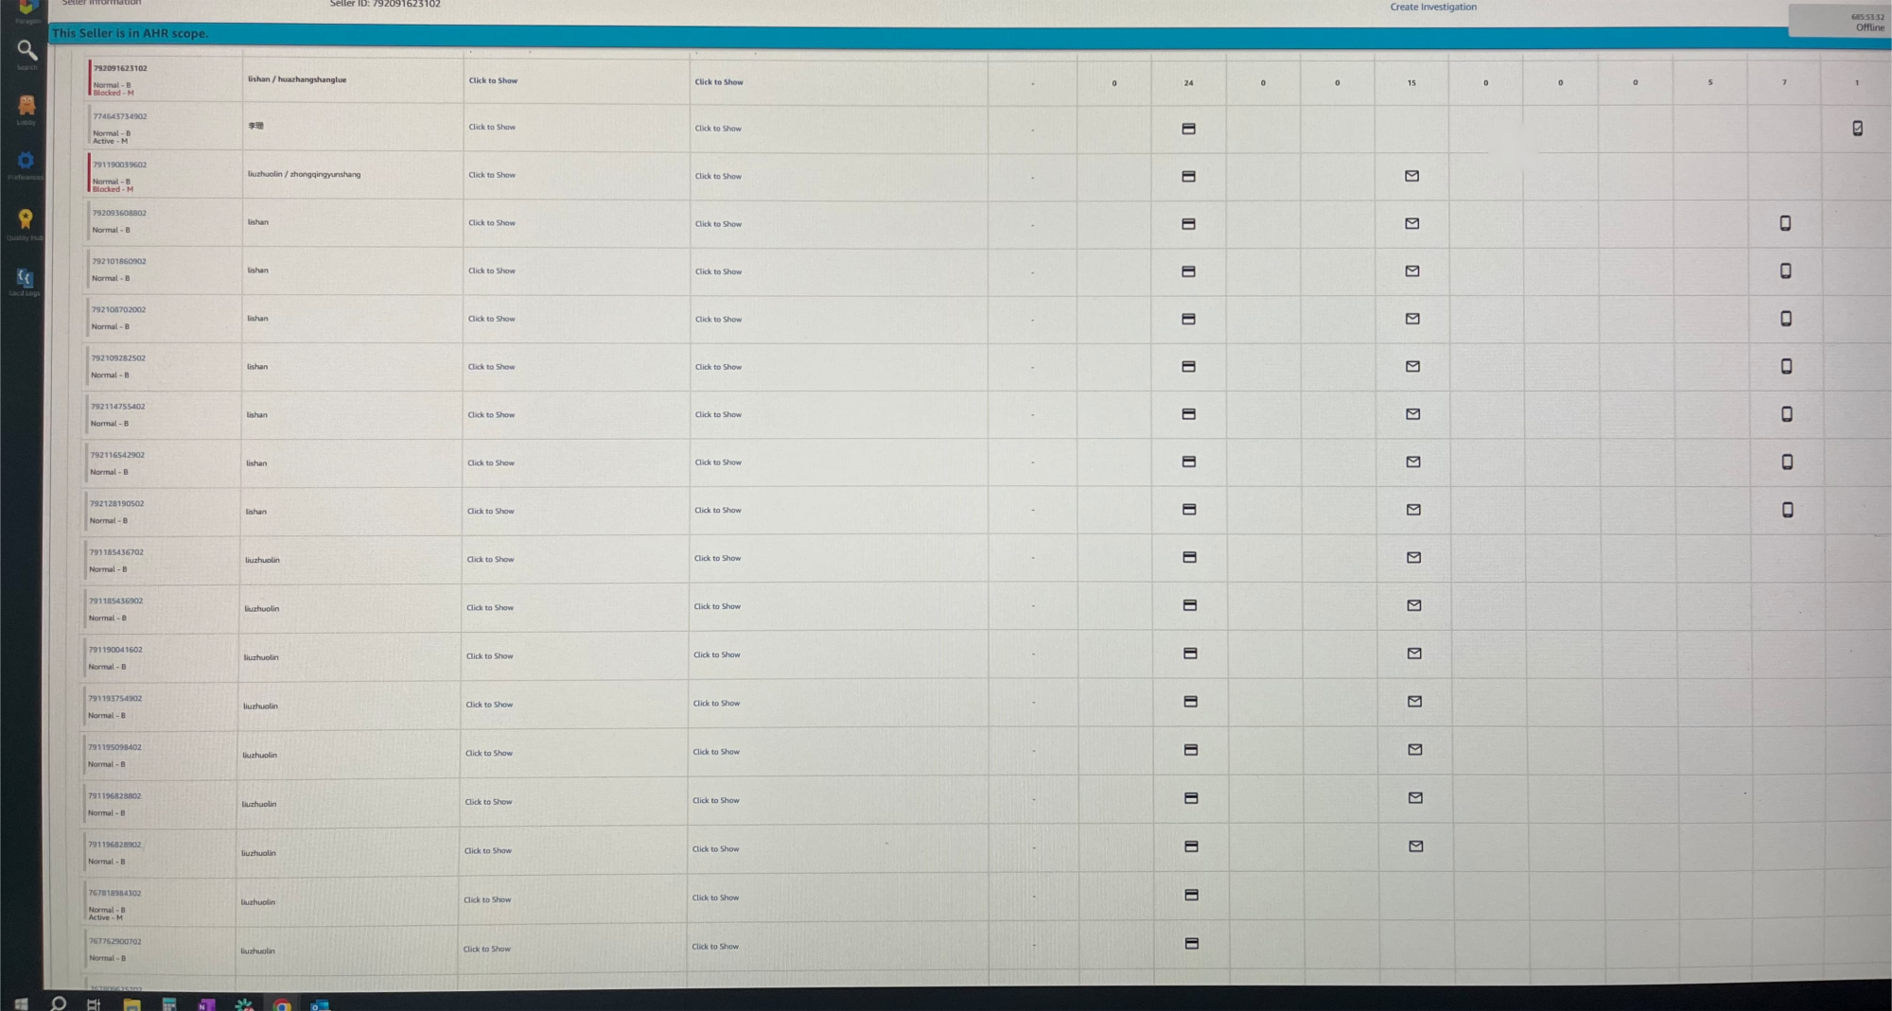Click email icon in row 791196828902
This screenshot has width=1892, height=1011.
point(1415,846)
